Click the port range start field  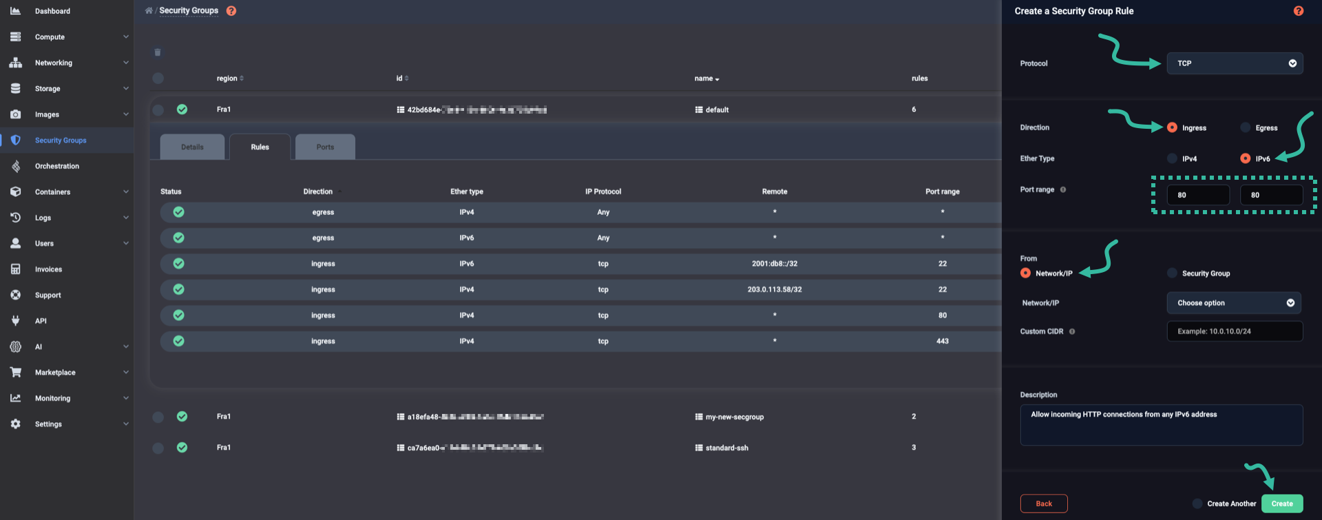pyautogui.click(x=1198, y=195)
